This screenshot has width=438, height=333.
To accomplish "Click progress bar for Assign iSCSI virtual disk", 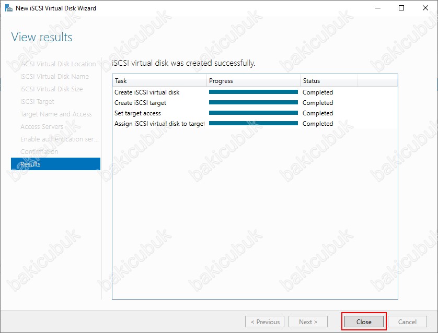I will [x=253, y=123].
